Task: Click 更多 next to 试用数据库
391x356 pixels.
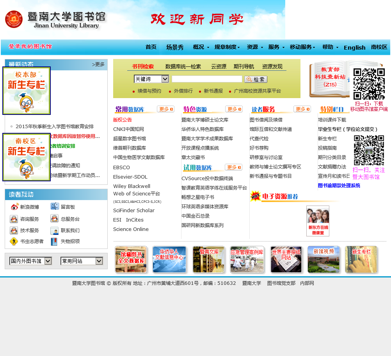Action: pyautogui.click(x=233, y=167)
